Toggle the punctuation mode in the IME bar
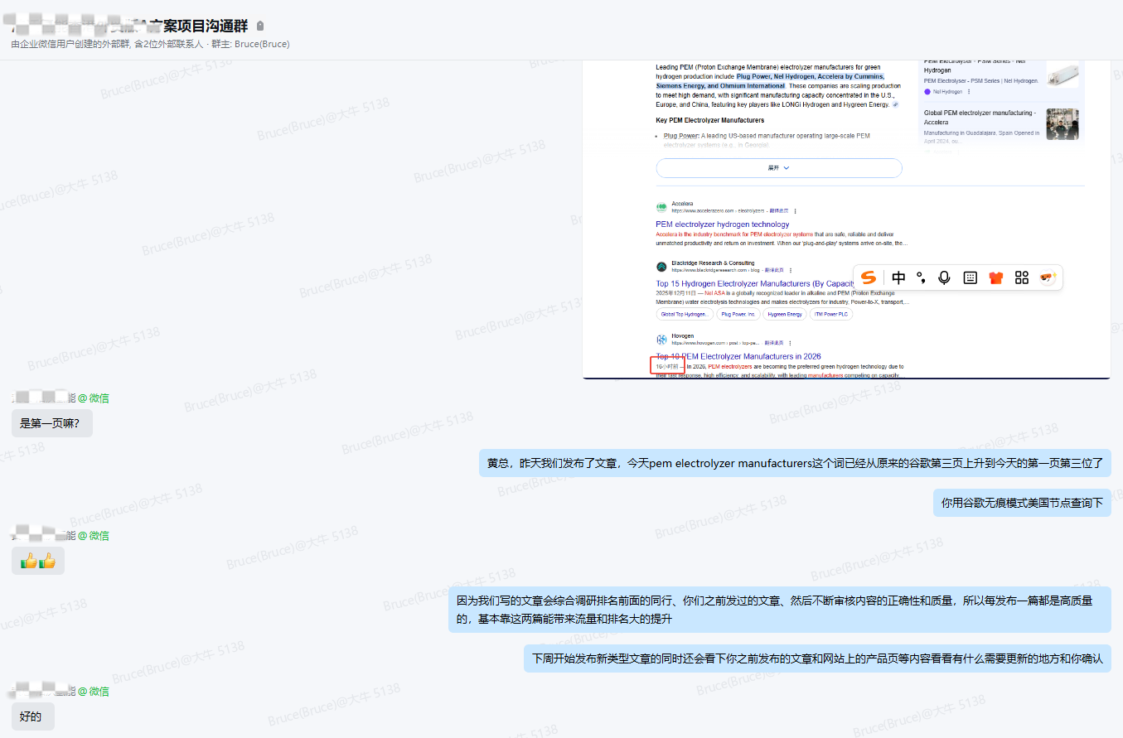 pos(921,278)
